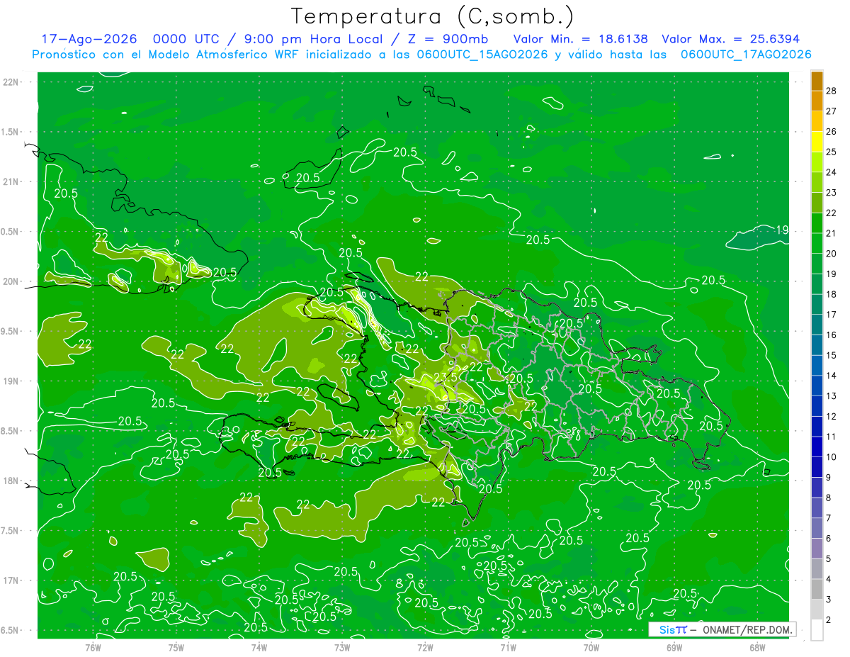Click the '74W' longitude axis label
This screenshot has height=657, width=850.
pos(259,647)
